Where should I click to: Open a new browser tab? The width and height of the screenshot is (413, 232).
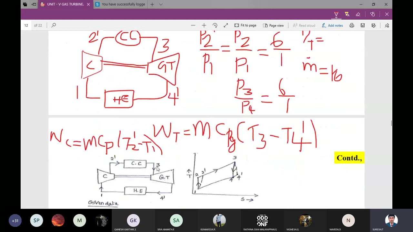point(152,5)
